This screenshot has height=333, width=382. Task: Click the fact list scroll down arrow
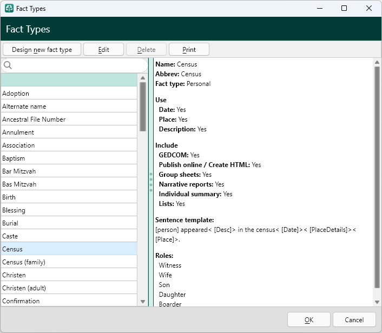coord(143,302)
